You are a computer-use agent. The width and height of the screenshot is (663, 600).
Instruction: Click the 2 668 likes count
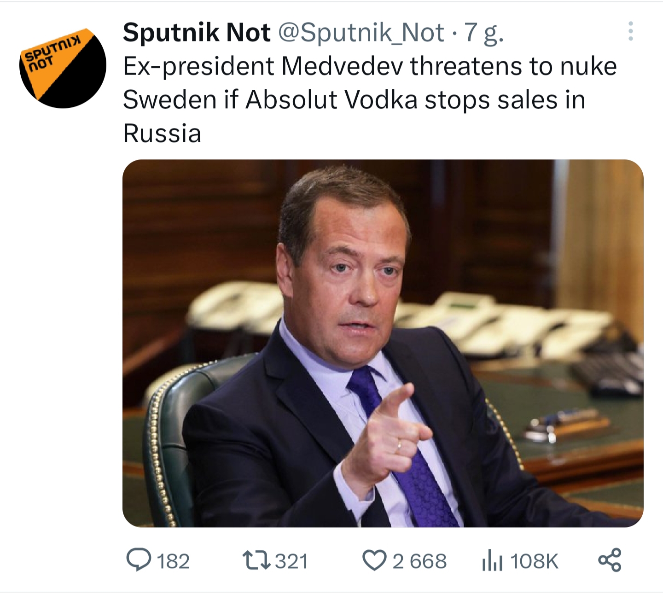[x=419, y=561]
